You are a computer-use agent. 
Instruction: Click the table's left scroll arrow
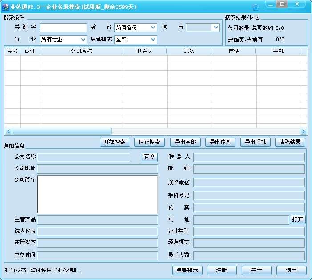coord(8,131)
